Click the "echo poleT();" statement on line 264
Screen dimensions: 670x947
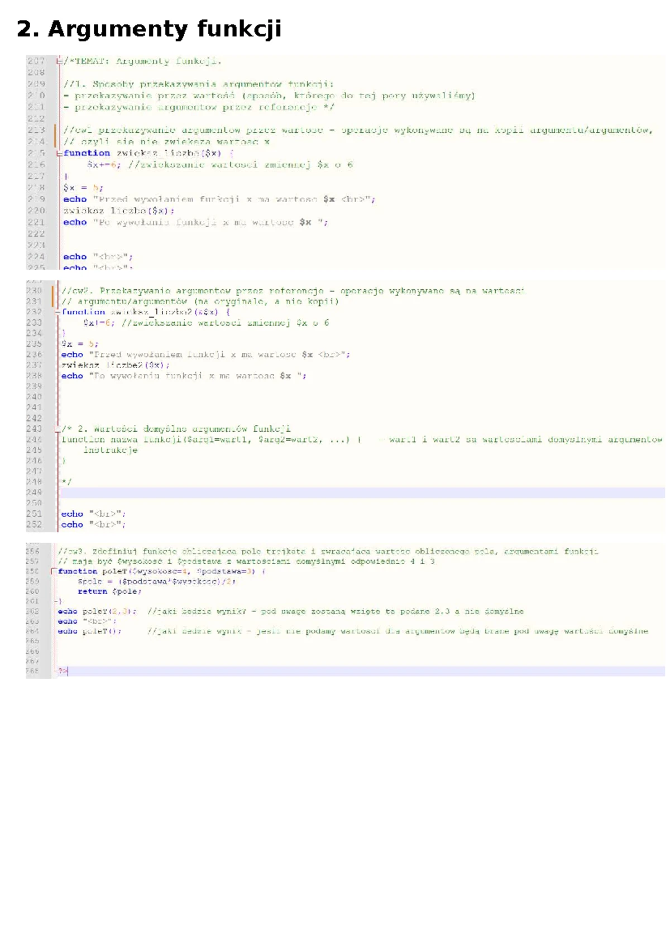pyautogui.click(x=89, y=631)
